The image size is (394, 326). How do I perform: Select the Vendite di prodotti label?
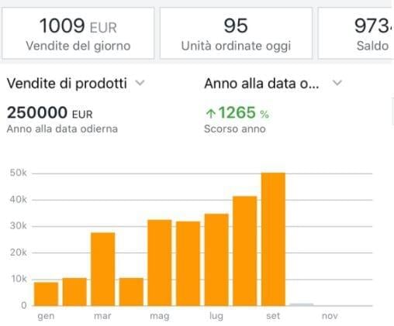(x=67, y=84)
